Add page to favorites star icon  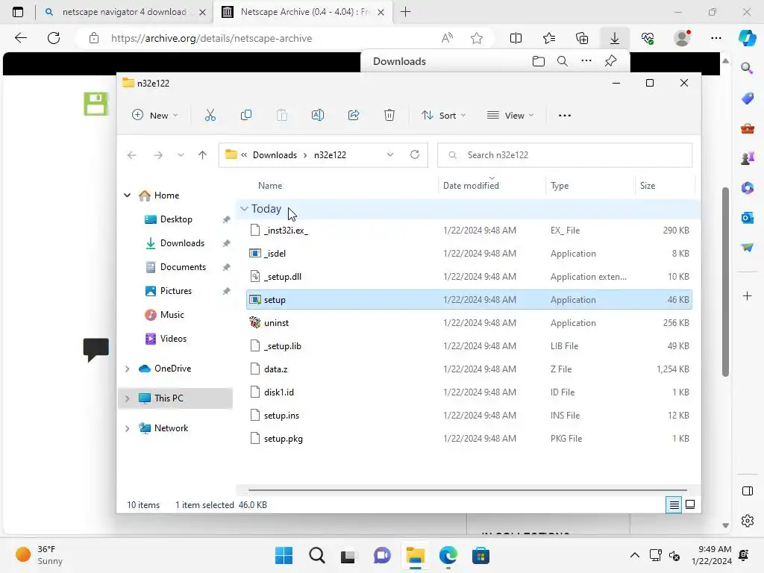(x=477, y=39)
